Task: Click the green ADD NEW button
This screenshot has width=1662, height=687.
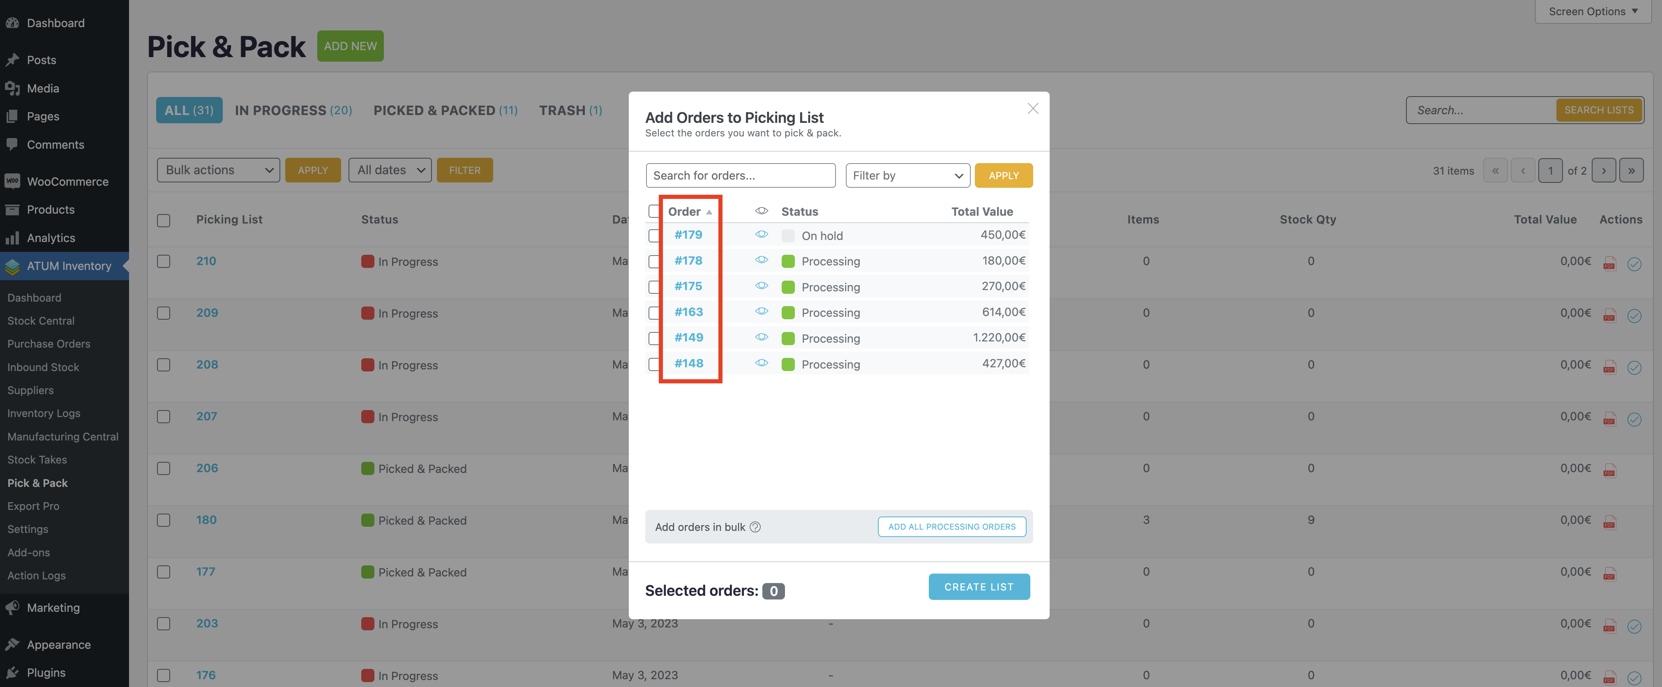Action: click(x=350, y=46)
